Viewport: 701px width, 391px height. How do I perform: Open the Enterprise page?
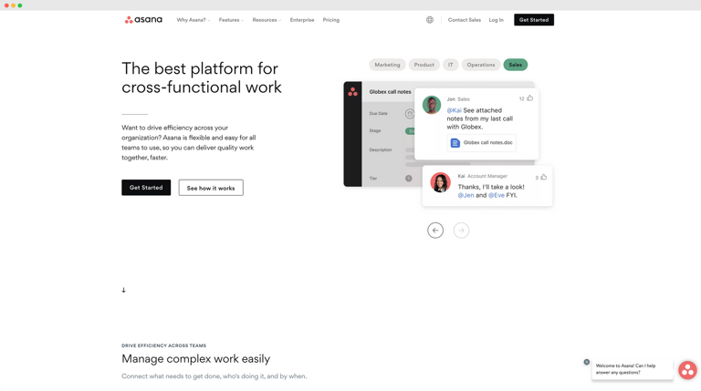[302, 20]
